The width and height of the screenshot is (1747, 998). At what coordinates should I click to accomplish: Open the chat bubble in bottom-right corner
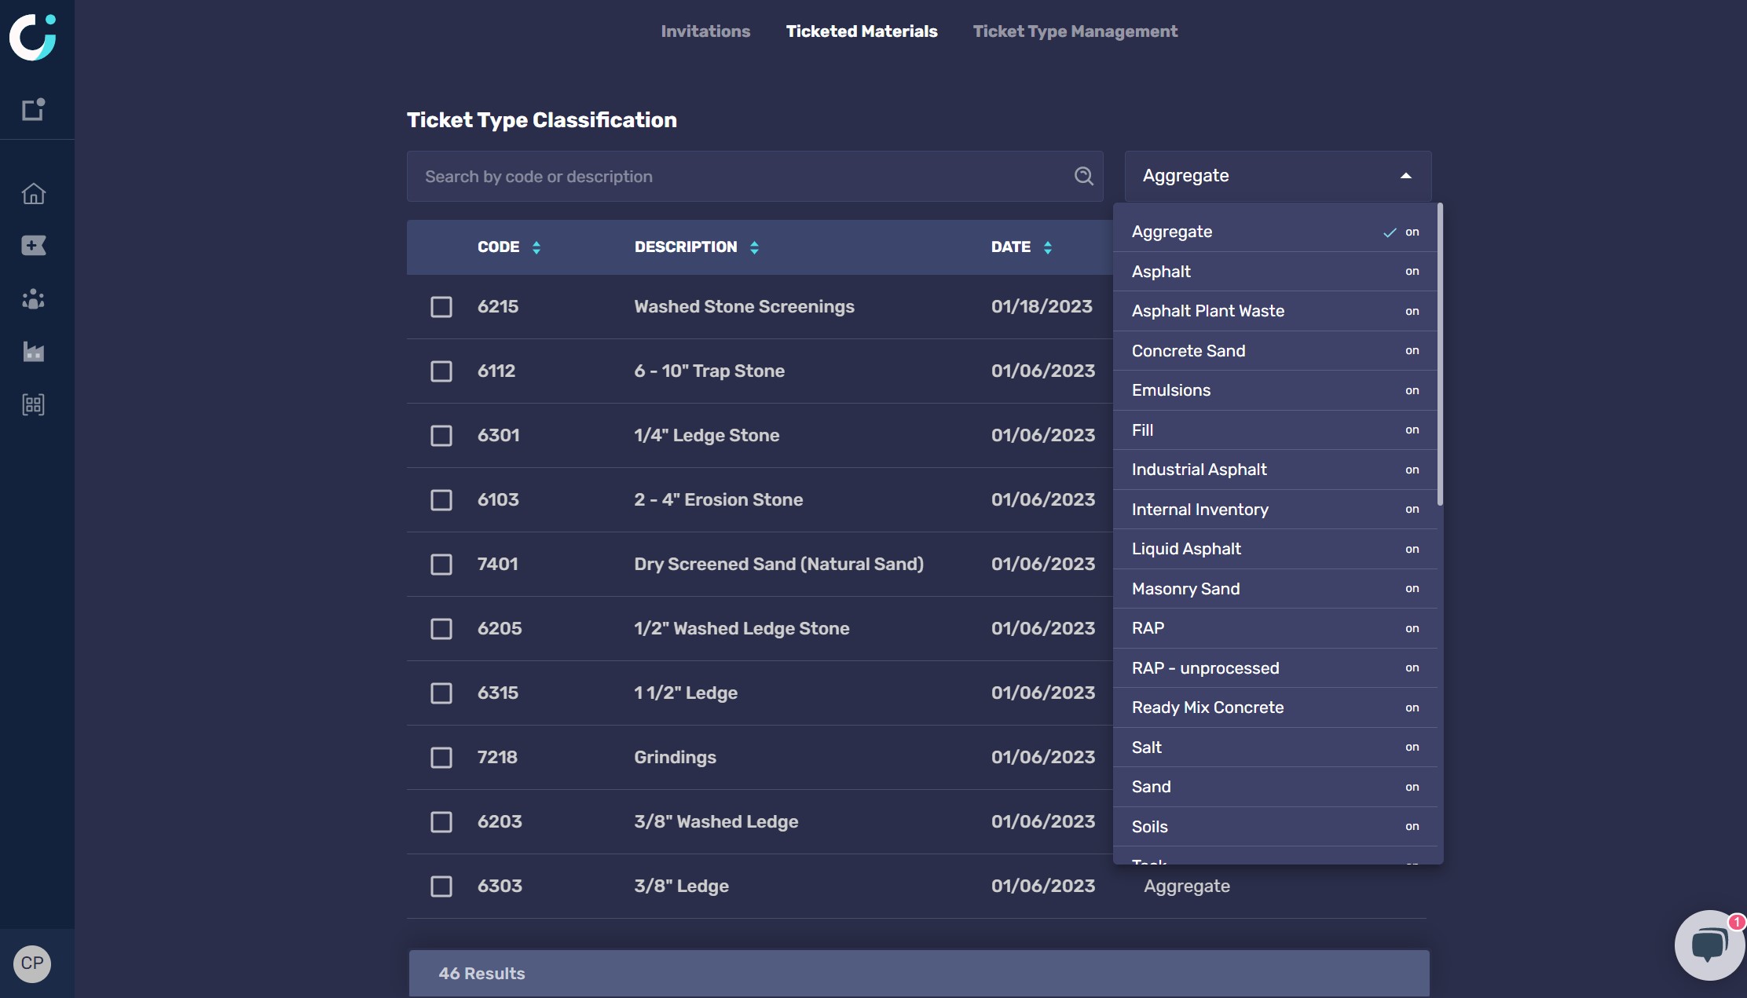tap(1709, 944)
